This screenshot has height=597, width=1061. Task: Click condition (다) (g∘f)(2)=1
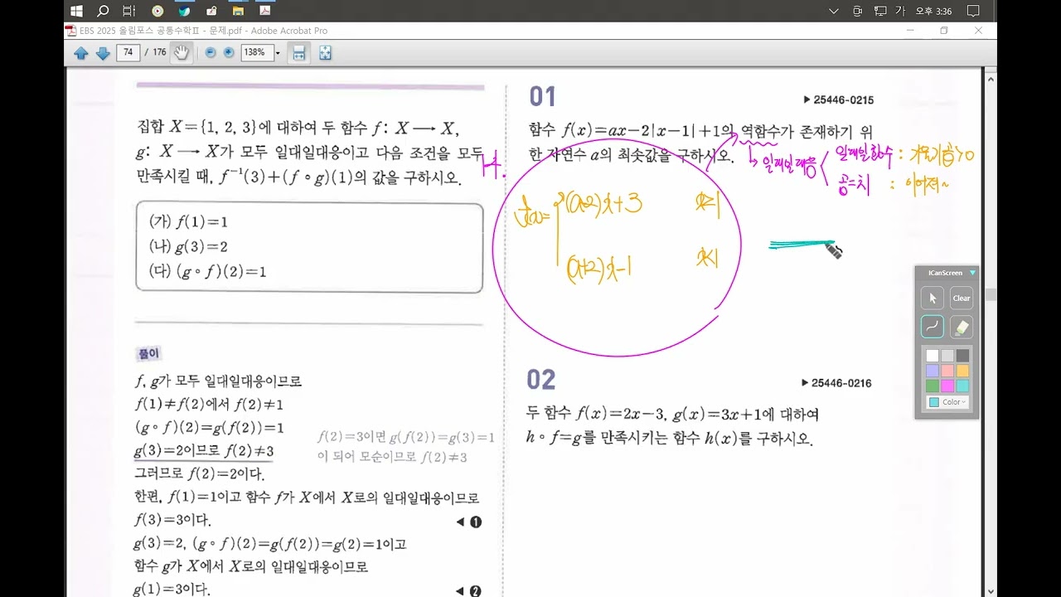(x=208, y=272)
